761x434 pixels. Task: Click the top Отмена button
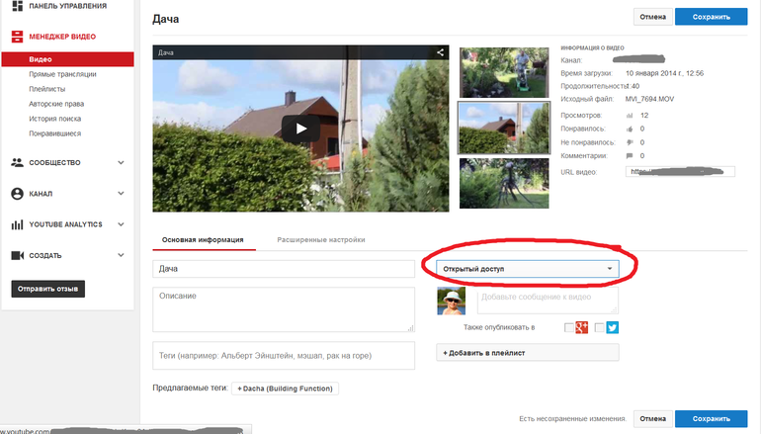click(x=652, y=17)
